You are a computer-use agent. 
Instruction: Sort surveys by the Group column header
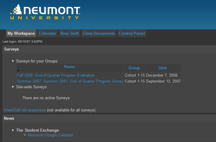coord(134,68)
